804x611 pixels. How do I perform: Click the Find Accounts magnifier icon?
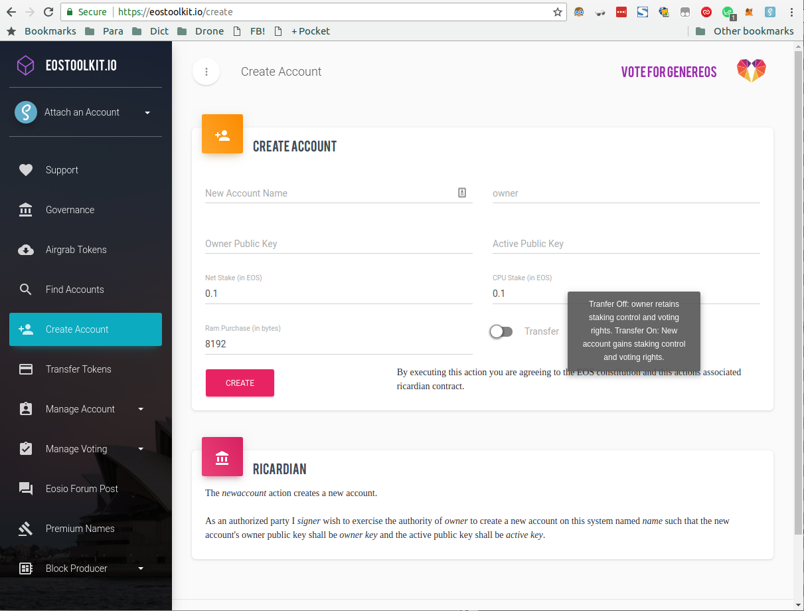tap(26, 290)
